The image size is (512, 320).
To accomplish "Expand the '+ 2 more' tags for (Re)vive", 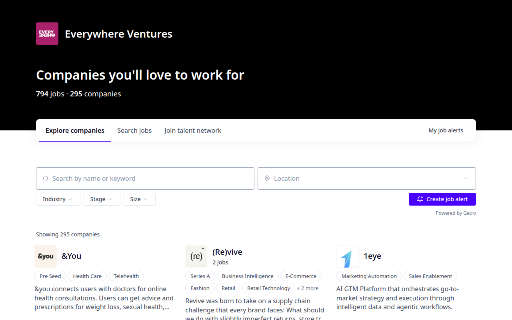I will 308,288.
